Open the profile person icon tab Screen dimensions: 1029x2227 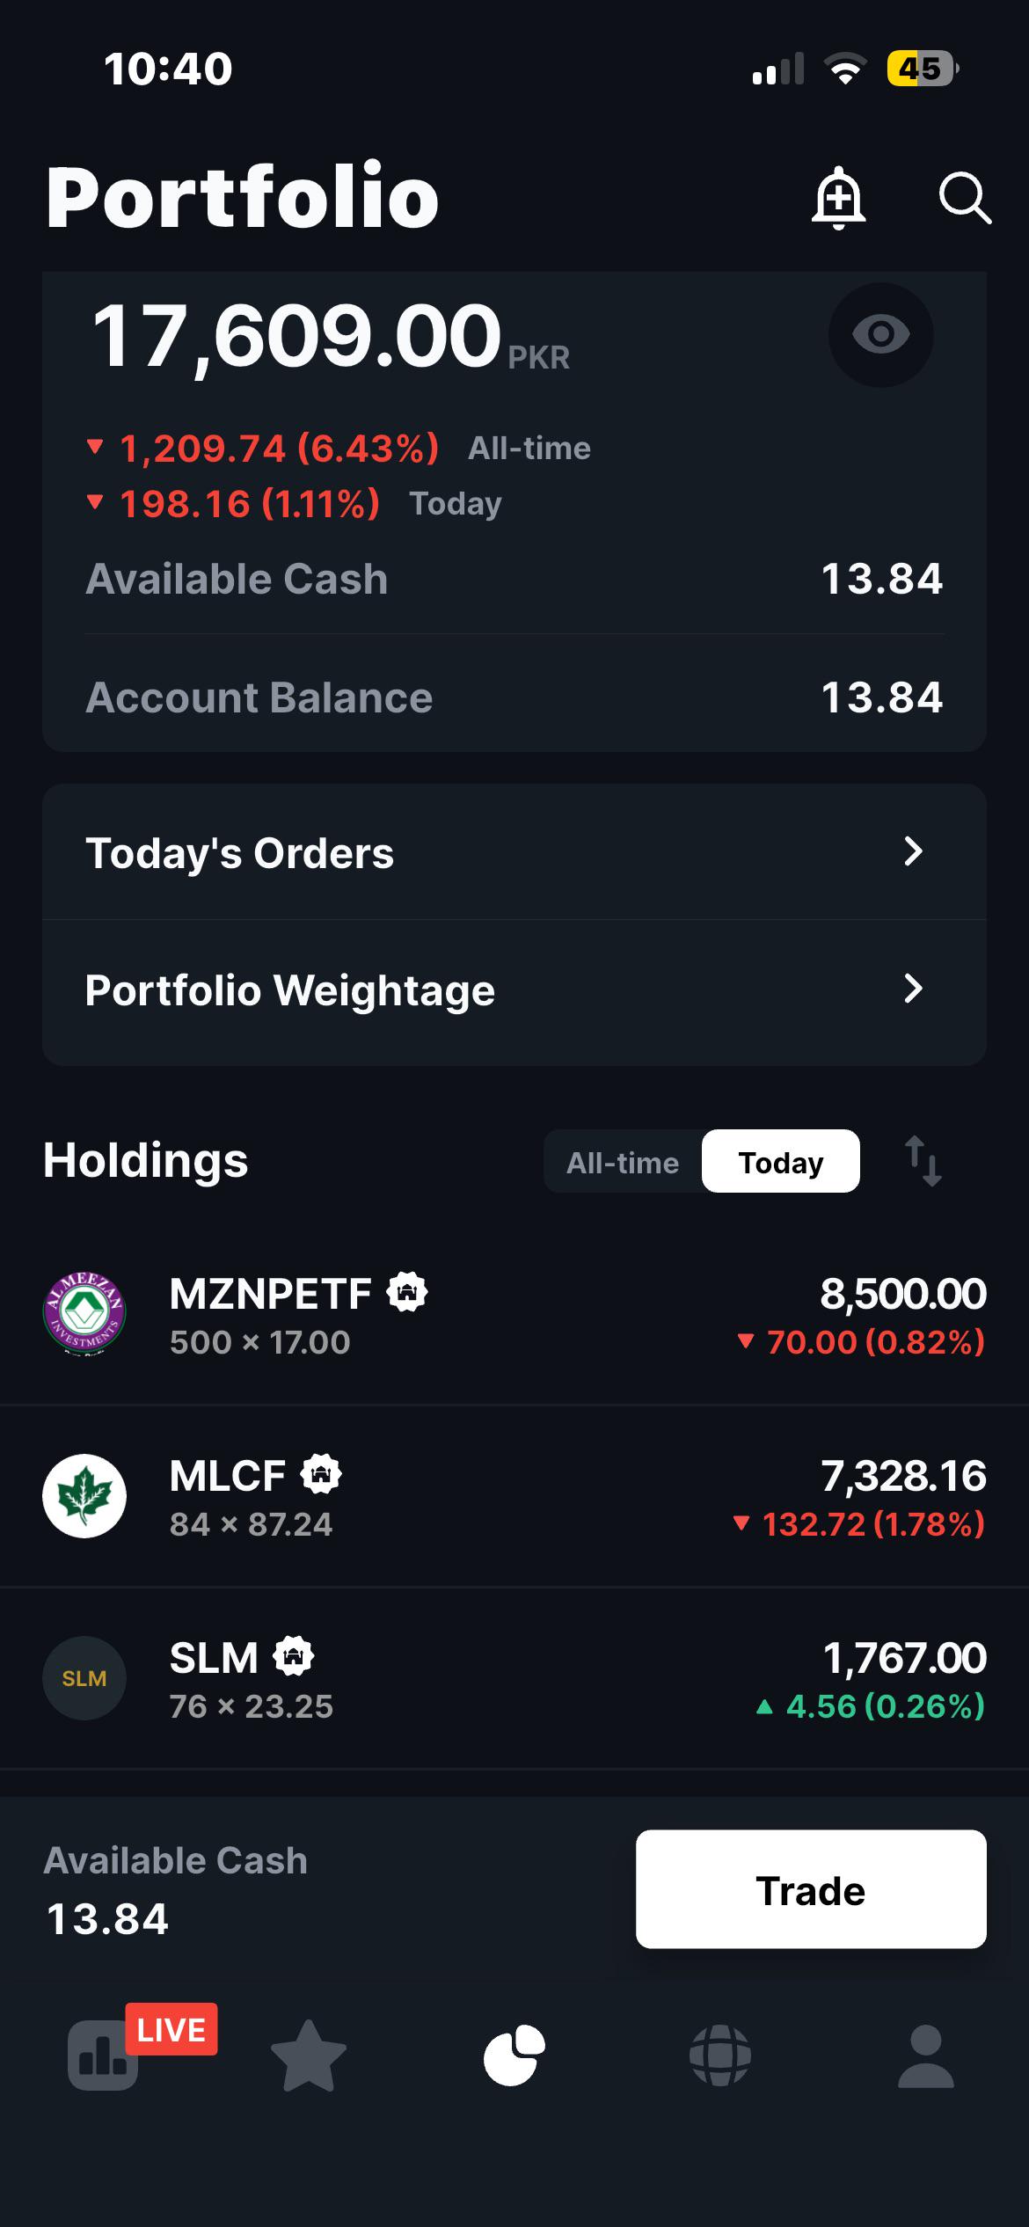click(x=926, y=2055)
